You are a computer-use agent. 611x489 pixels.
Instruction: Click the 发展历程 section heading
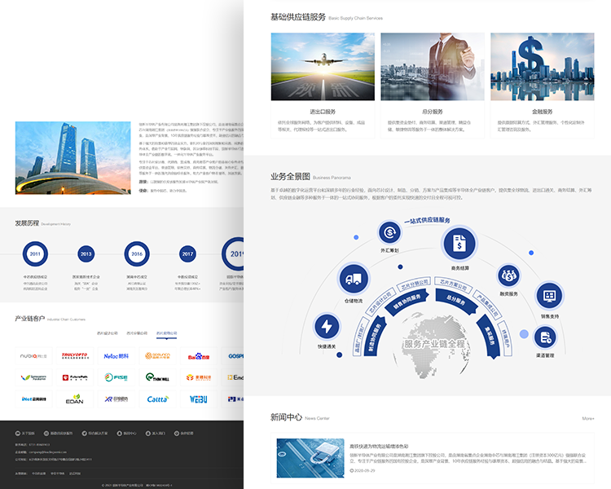click(27, 223)
